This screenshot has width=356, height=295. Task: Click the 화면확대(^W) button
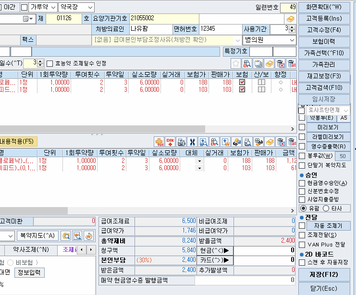(x=324, y=7)
